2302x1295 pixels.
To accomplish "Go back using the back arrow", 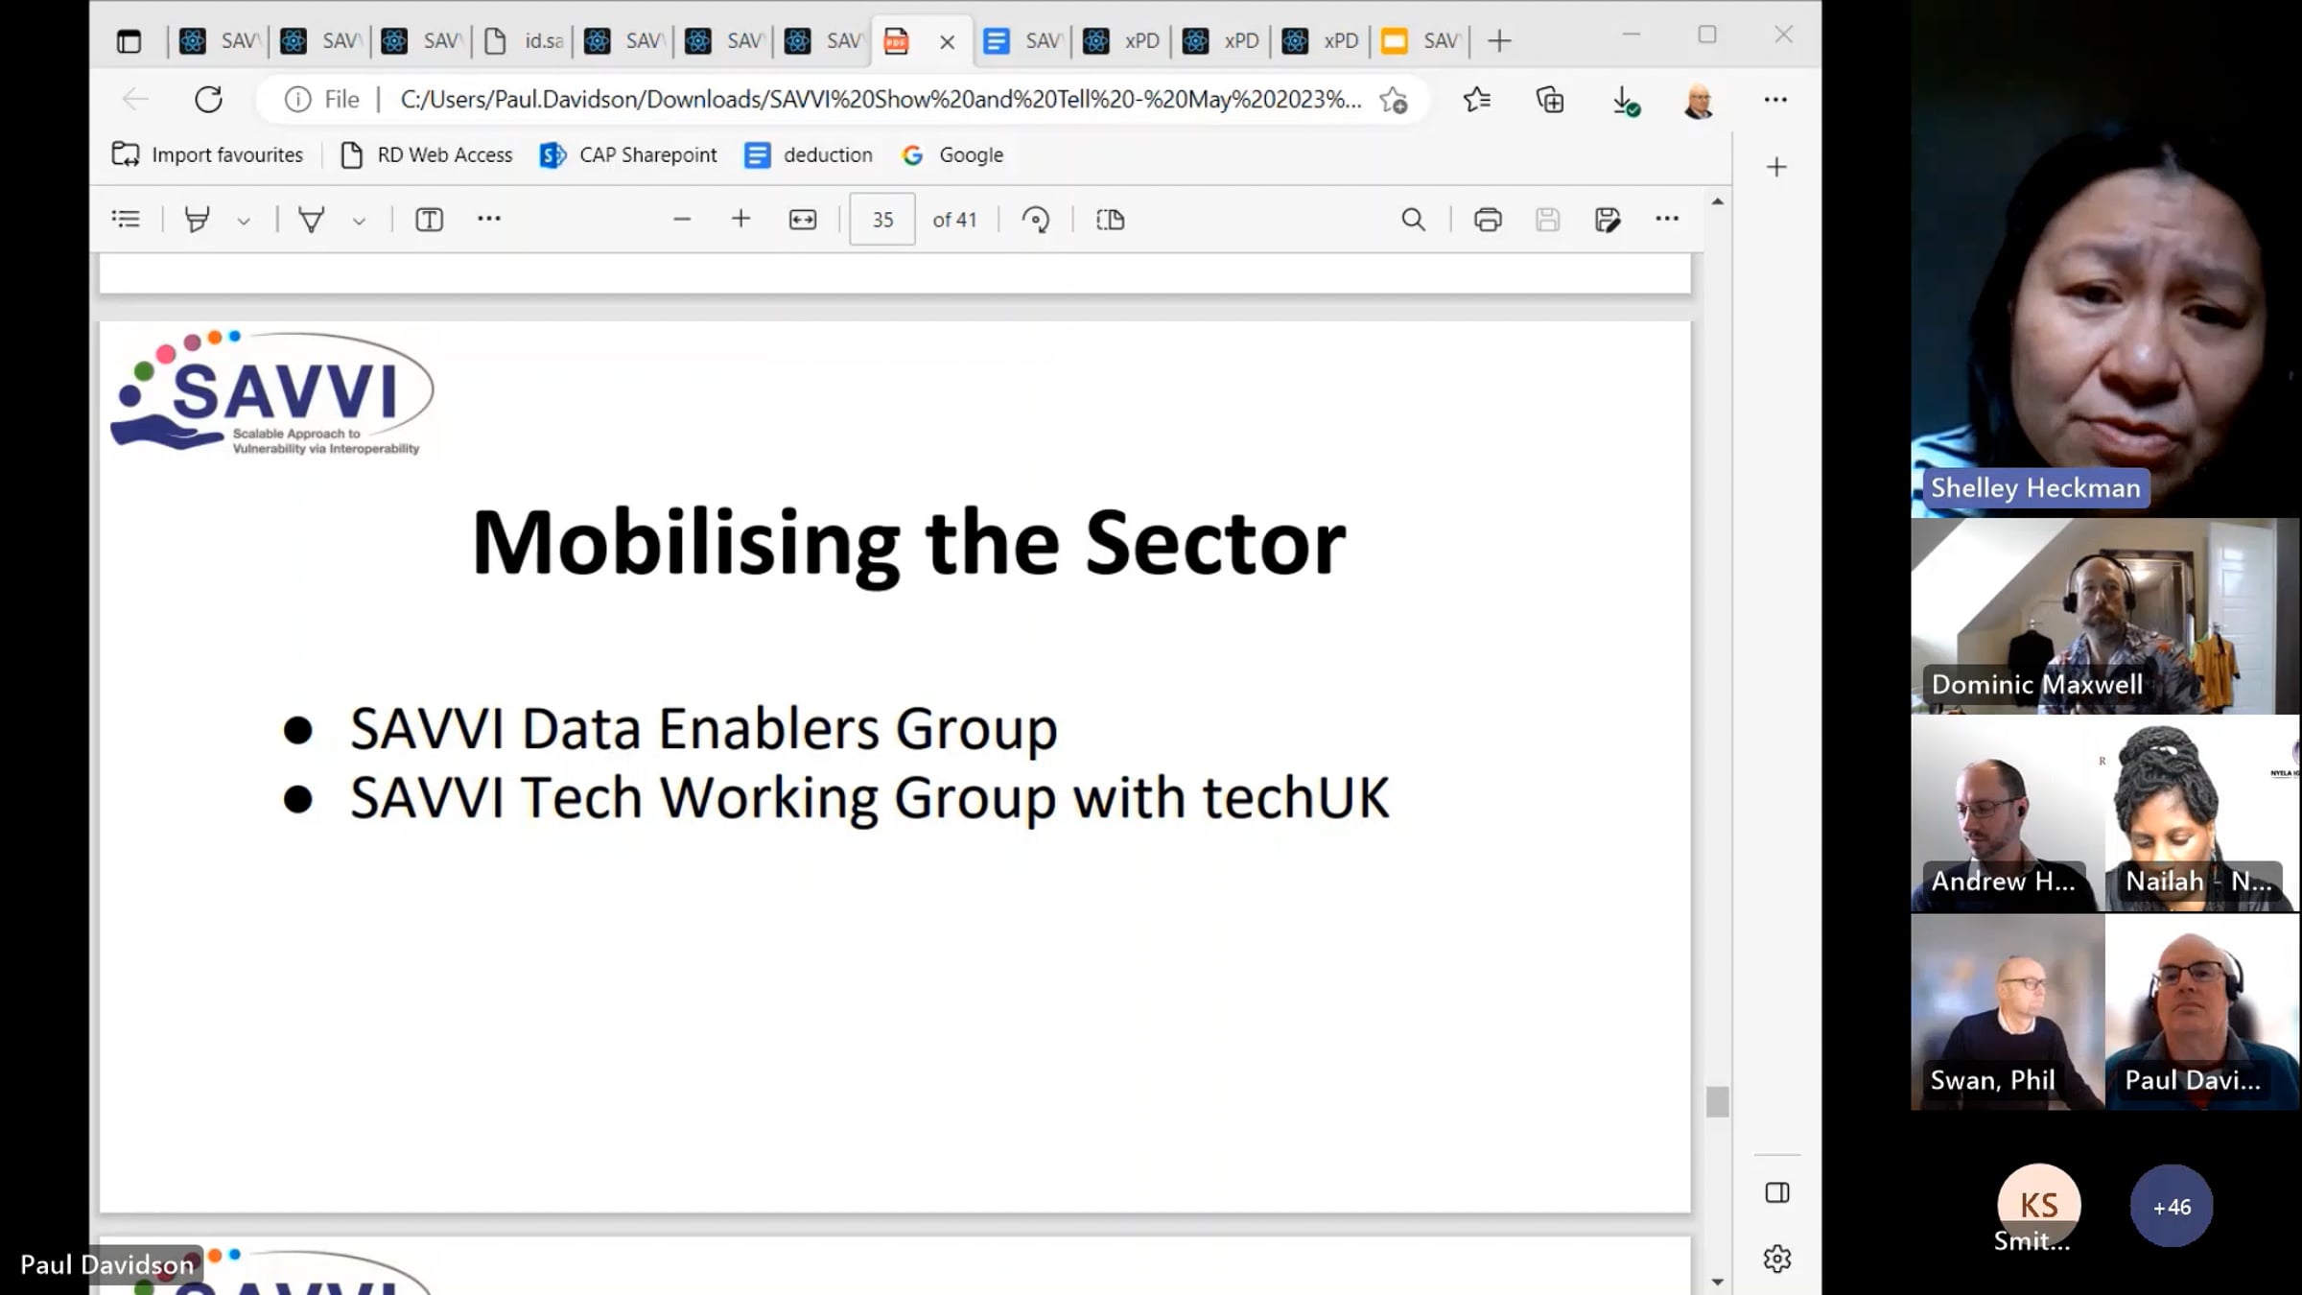I will click(x=135, y=100).
